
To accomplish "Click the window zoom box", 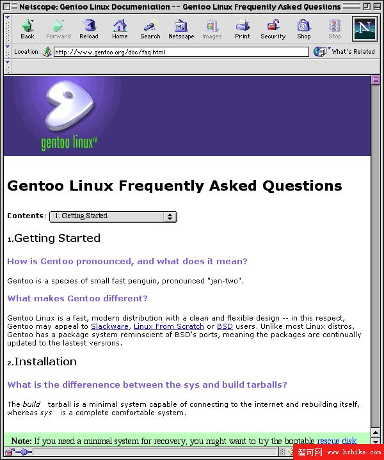I will pos(366,6).
